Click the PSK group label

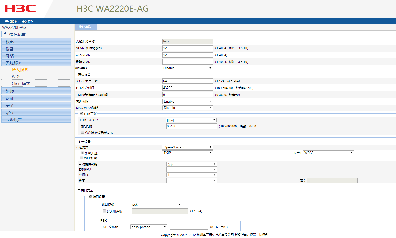tap(103, 220)
